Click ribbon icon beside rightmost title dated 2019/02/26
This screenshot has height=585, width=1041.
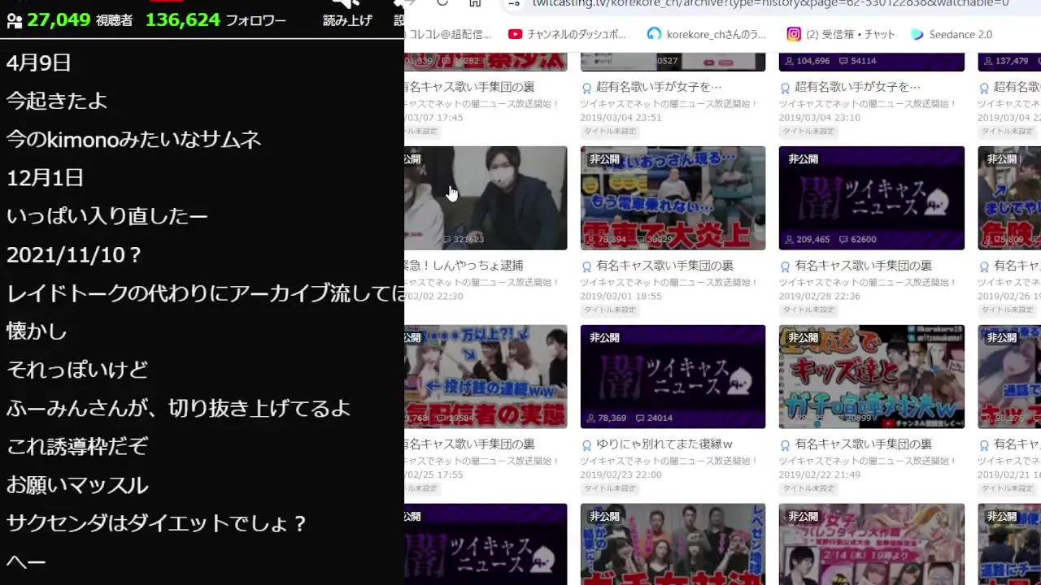tap(983, 266)
